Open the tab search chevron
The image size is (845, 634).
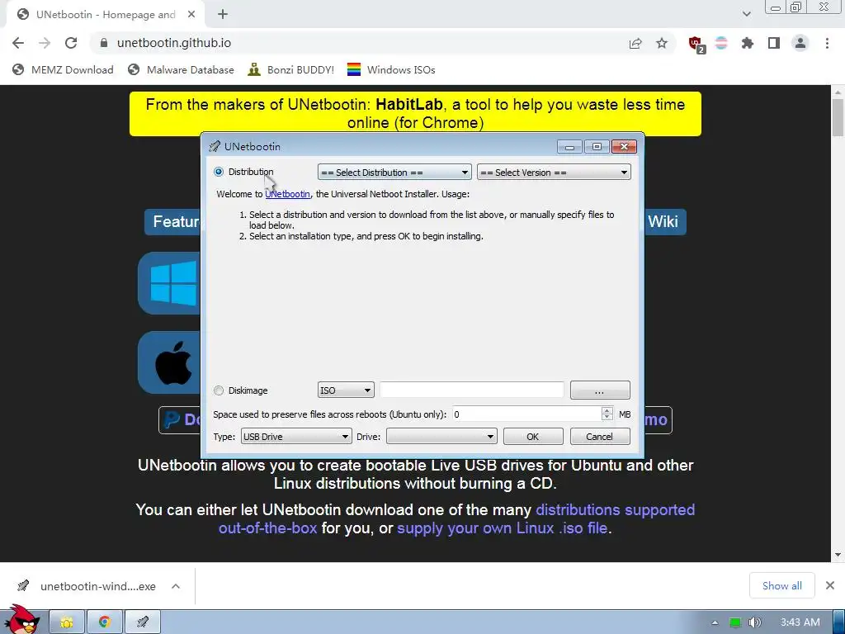point(746,14)
